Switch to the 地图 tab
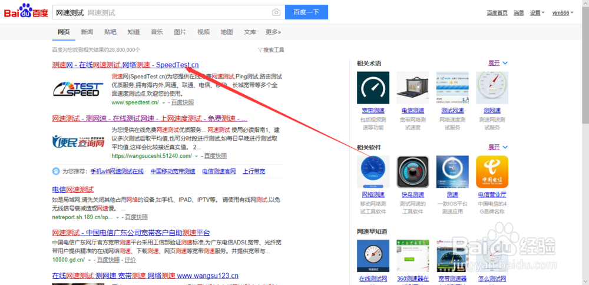589x285 pixels. (227, 32)
